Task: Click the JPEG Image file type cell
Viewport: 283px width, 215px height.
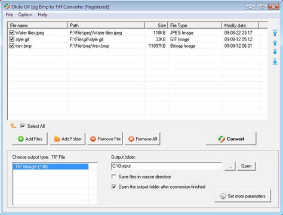Action: point(182,33)
